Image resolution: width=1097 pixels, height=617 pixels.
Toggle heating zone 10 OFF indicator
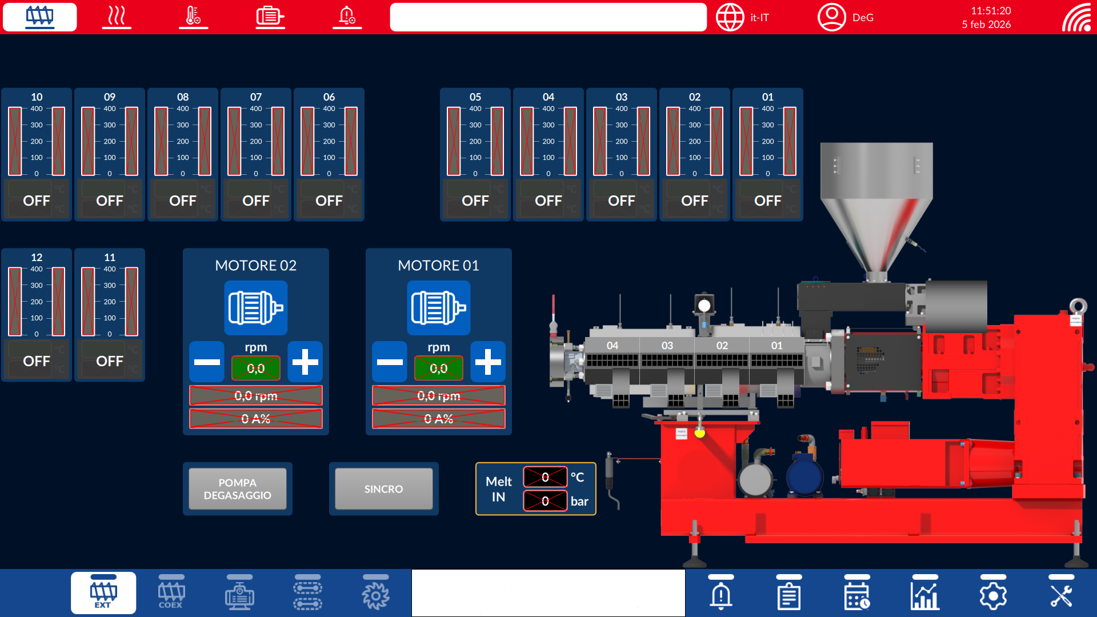[x=37, y=201]
